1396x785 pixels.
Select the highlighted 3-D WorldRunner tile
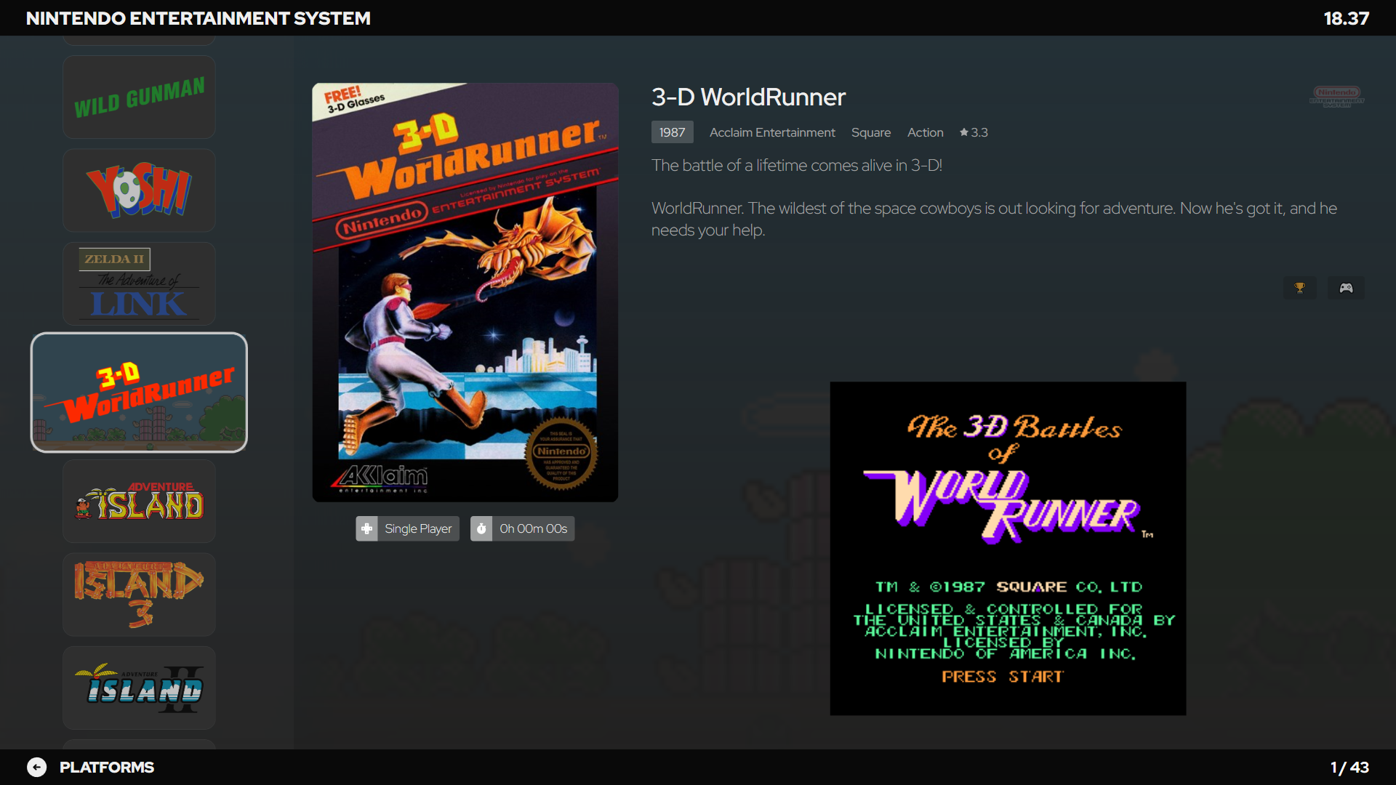click(139, 392)
